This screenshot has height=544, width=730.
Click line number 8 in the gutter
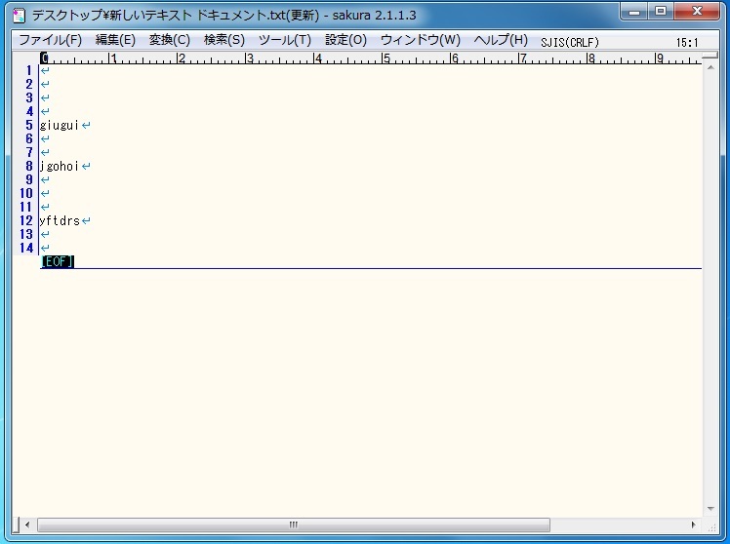coord(29,166)
